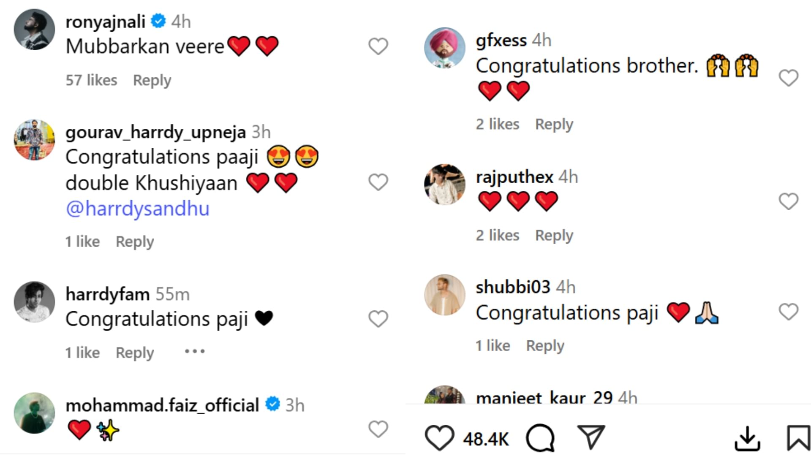This screenshot has height=456, width=811.
Task: Open the post comment bubble icon
Action: tap(540, 438)
